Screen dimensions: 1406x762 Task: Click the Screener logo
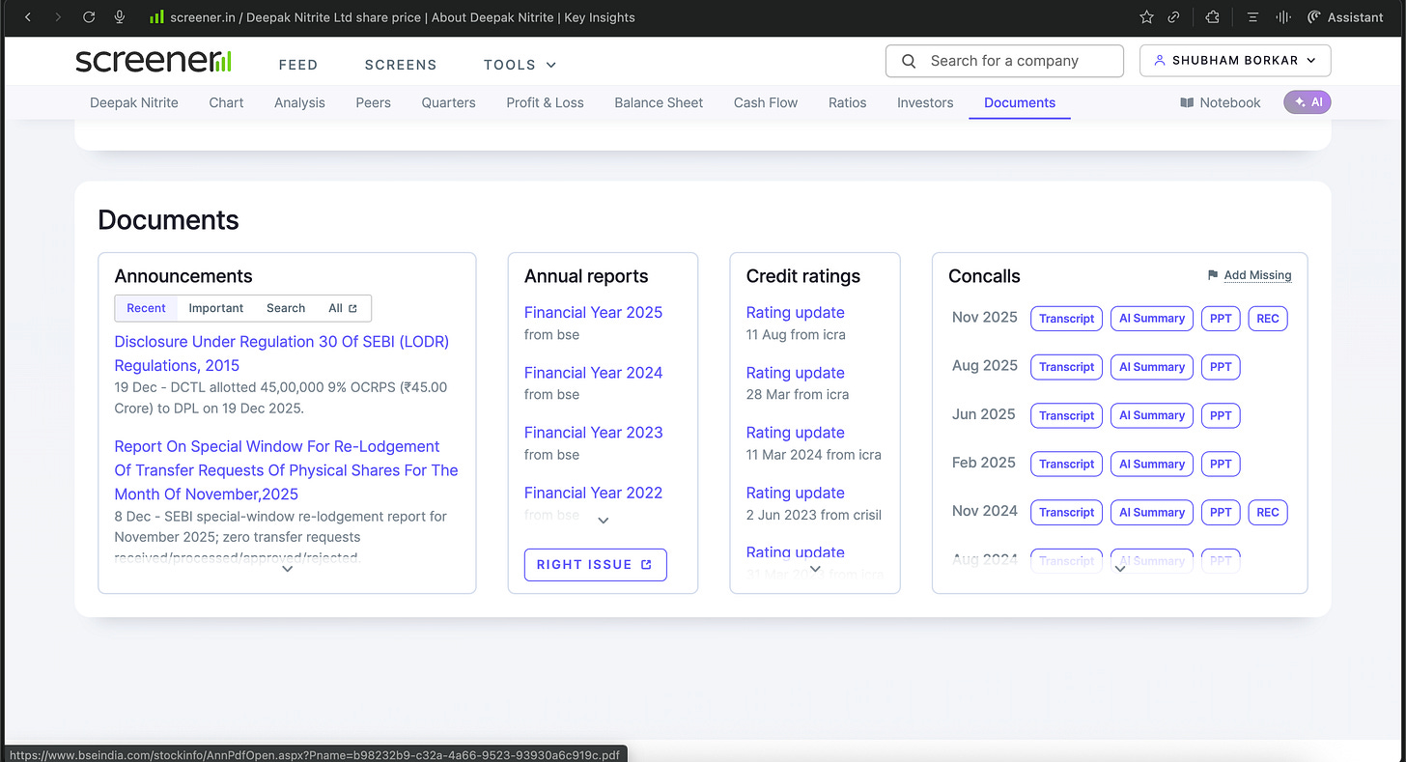point(153,62)
